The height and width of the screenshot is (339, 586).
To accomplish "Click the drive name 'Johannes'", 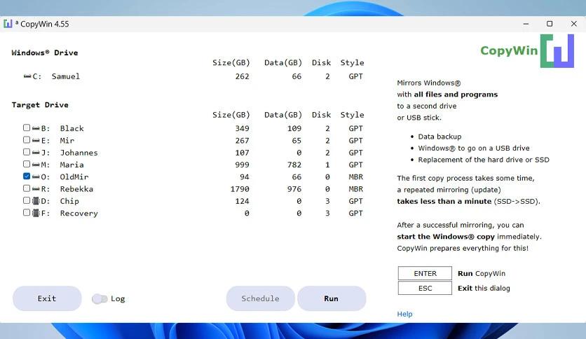I will 79,153.
